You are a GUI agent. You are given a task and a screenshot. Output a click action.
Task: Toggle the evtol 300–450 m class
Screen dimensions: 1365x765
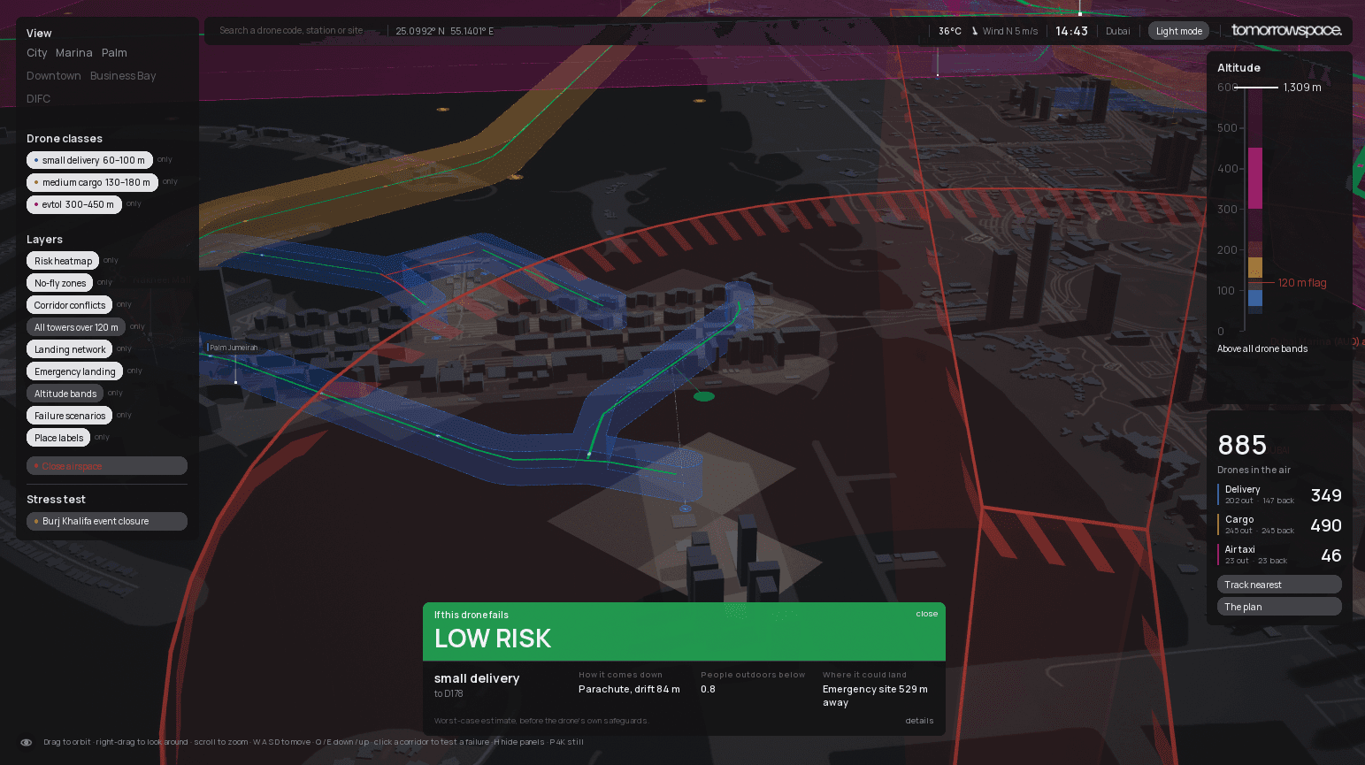(74, 204)
